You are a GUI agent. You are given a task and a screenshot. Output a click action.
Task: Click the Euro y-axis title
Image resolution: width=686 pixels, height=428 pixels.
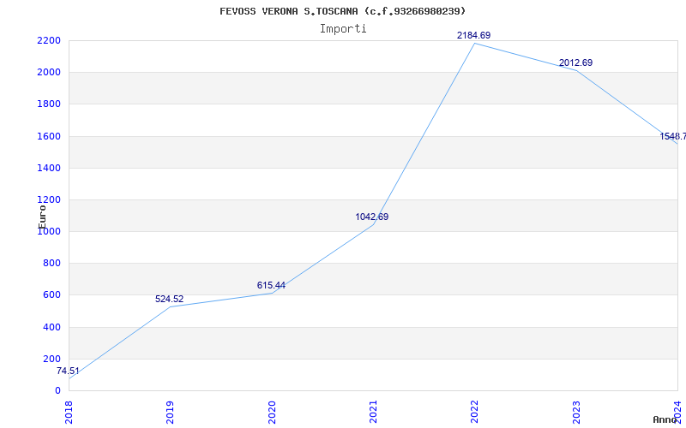[x=42, y=216]
